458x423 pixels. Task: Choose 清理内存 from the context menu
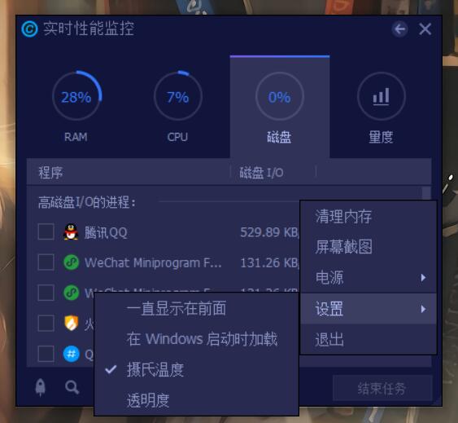[x=369, y=217]
